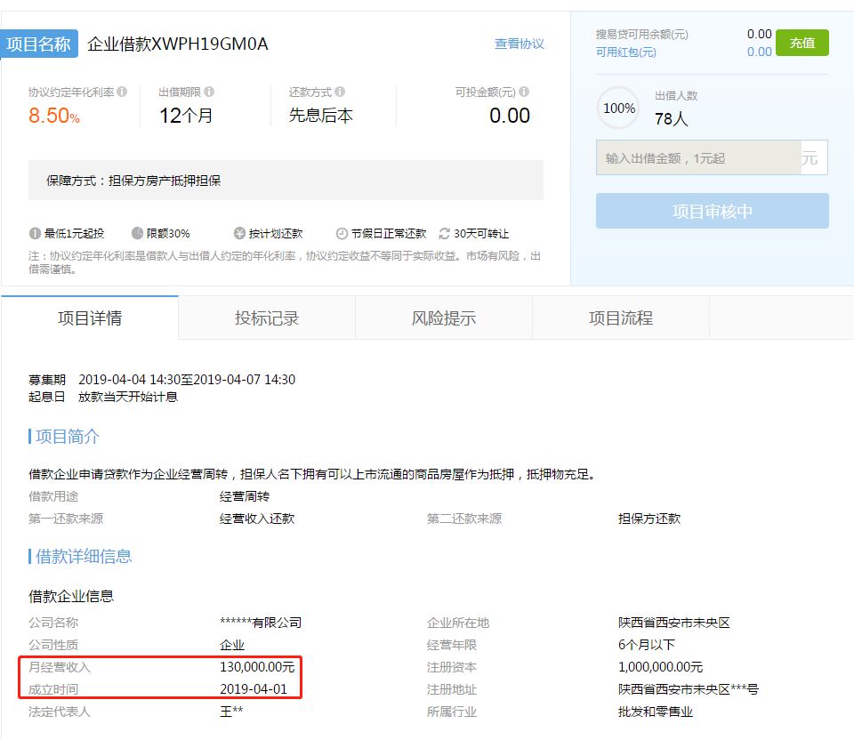Click the 可用红包(元) link

coord(626,52)
